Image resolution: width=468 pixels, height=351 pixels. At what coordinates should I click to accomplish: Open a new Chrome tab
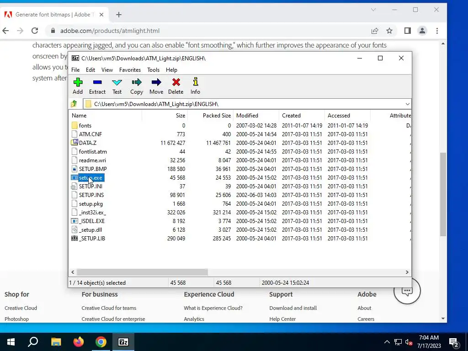click(119, 15)
